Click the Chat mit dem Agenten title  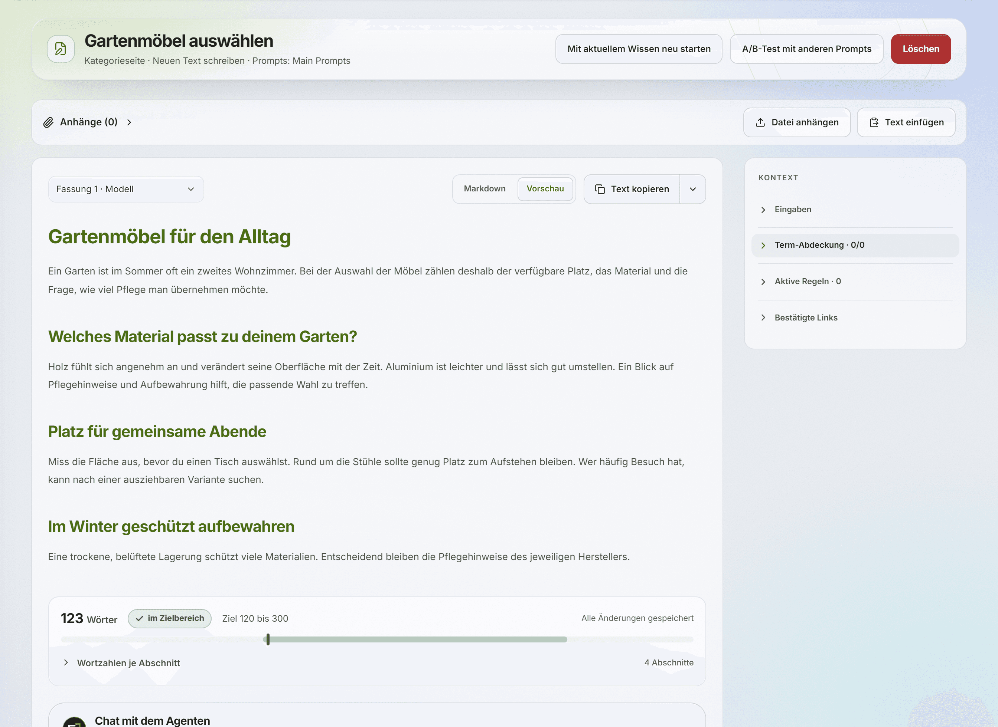pos(152,721)
